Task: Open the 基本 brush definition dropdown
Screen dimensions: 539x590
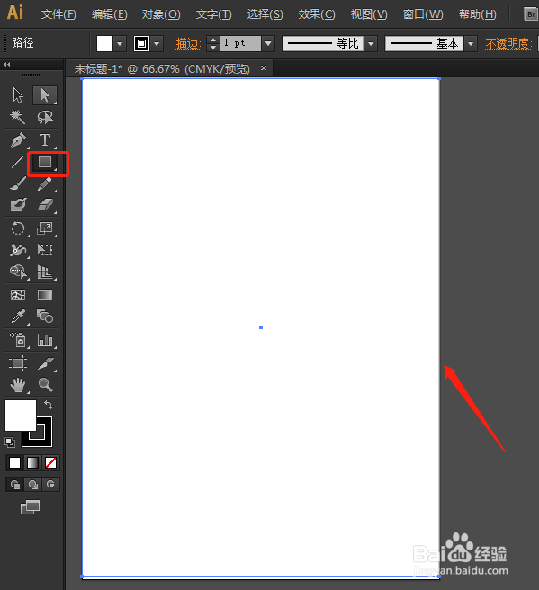Action: coord(471,44)
